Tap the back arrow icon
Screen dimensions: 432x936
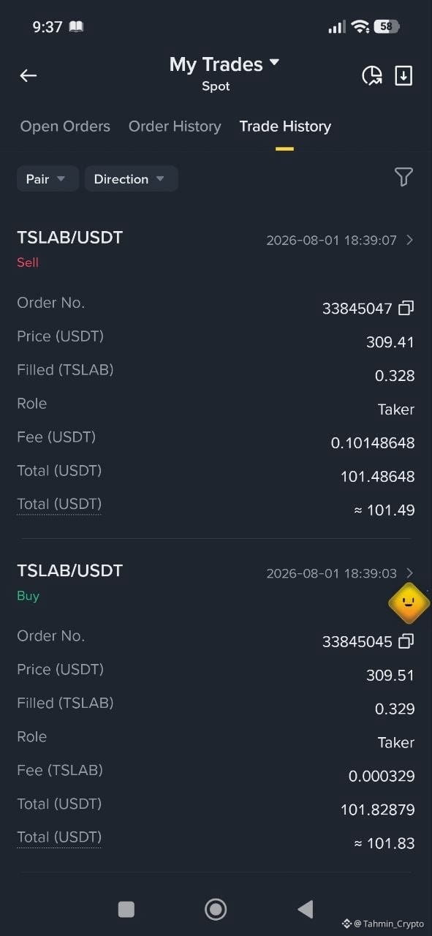28,75
